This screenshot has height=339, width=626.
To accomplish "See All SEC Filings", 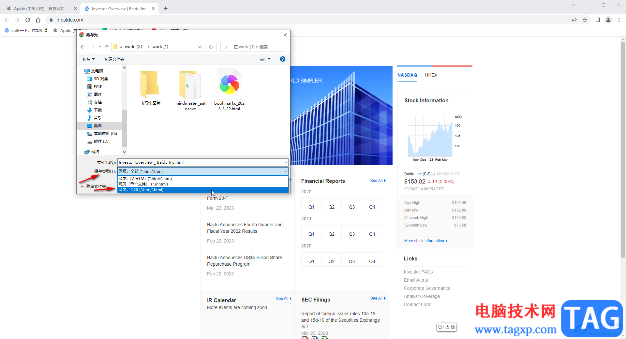I will [378, 298].
